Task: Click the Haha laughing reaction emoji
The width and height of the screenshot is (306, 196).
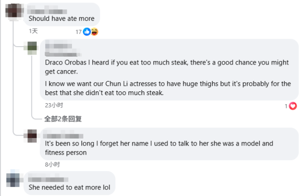Action: pos(94,32)
